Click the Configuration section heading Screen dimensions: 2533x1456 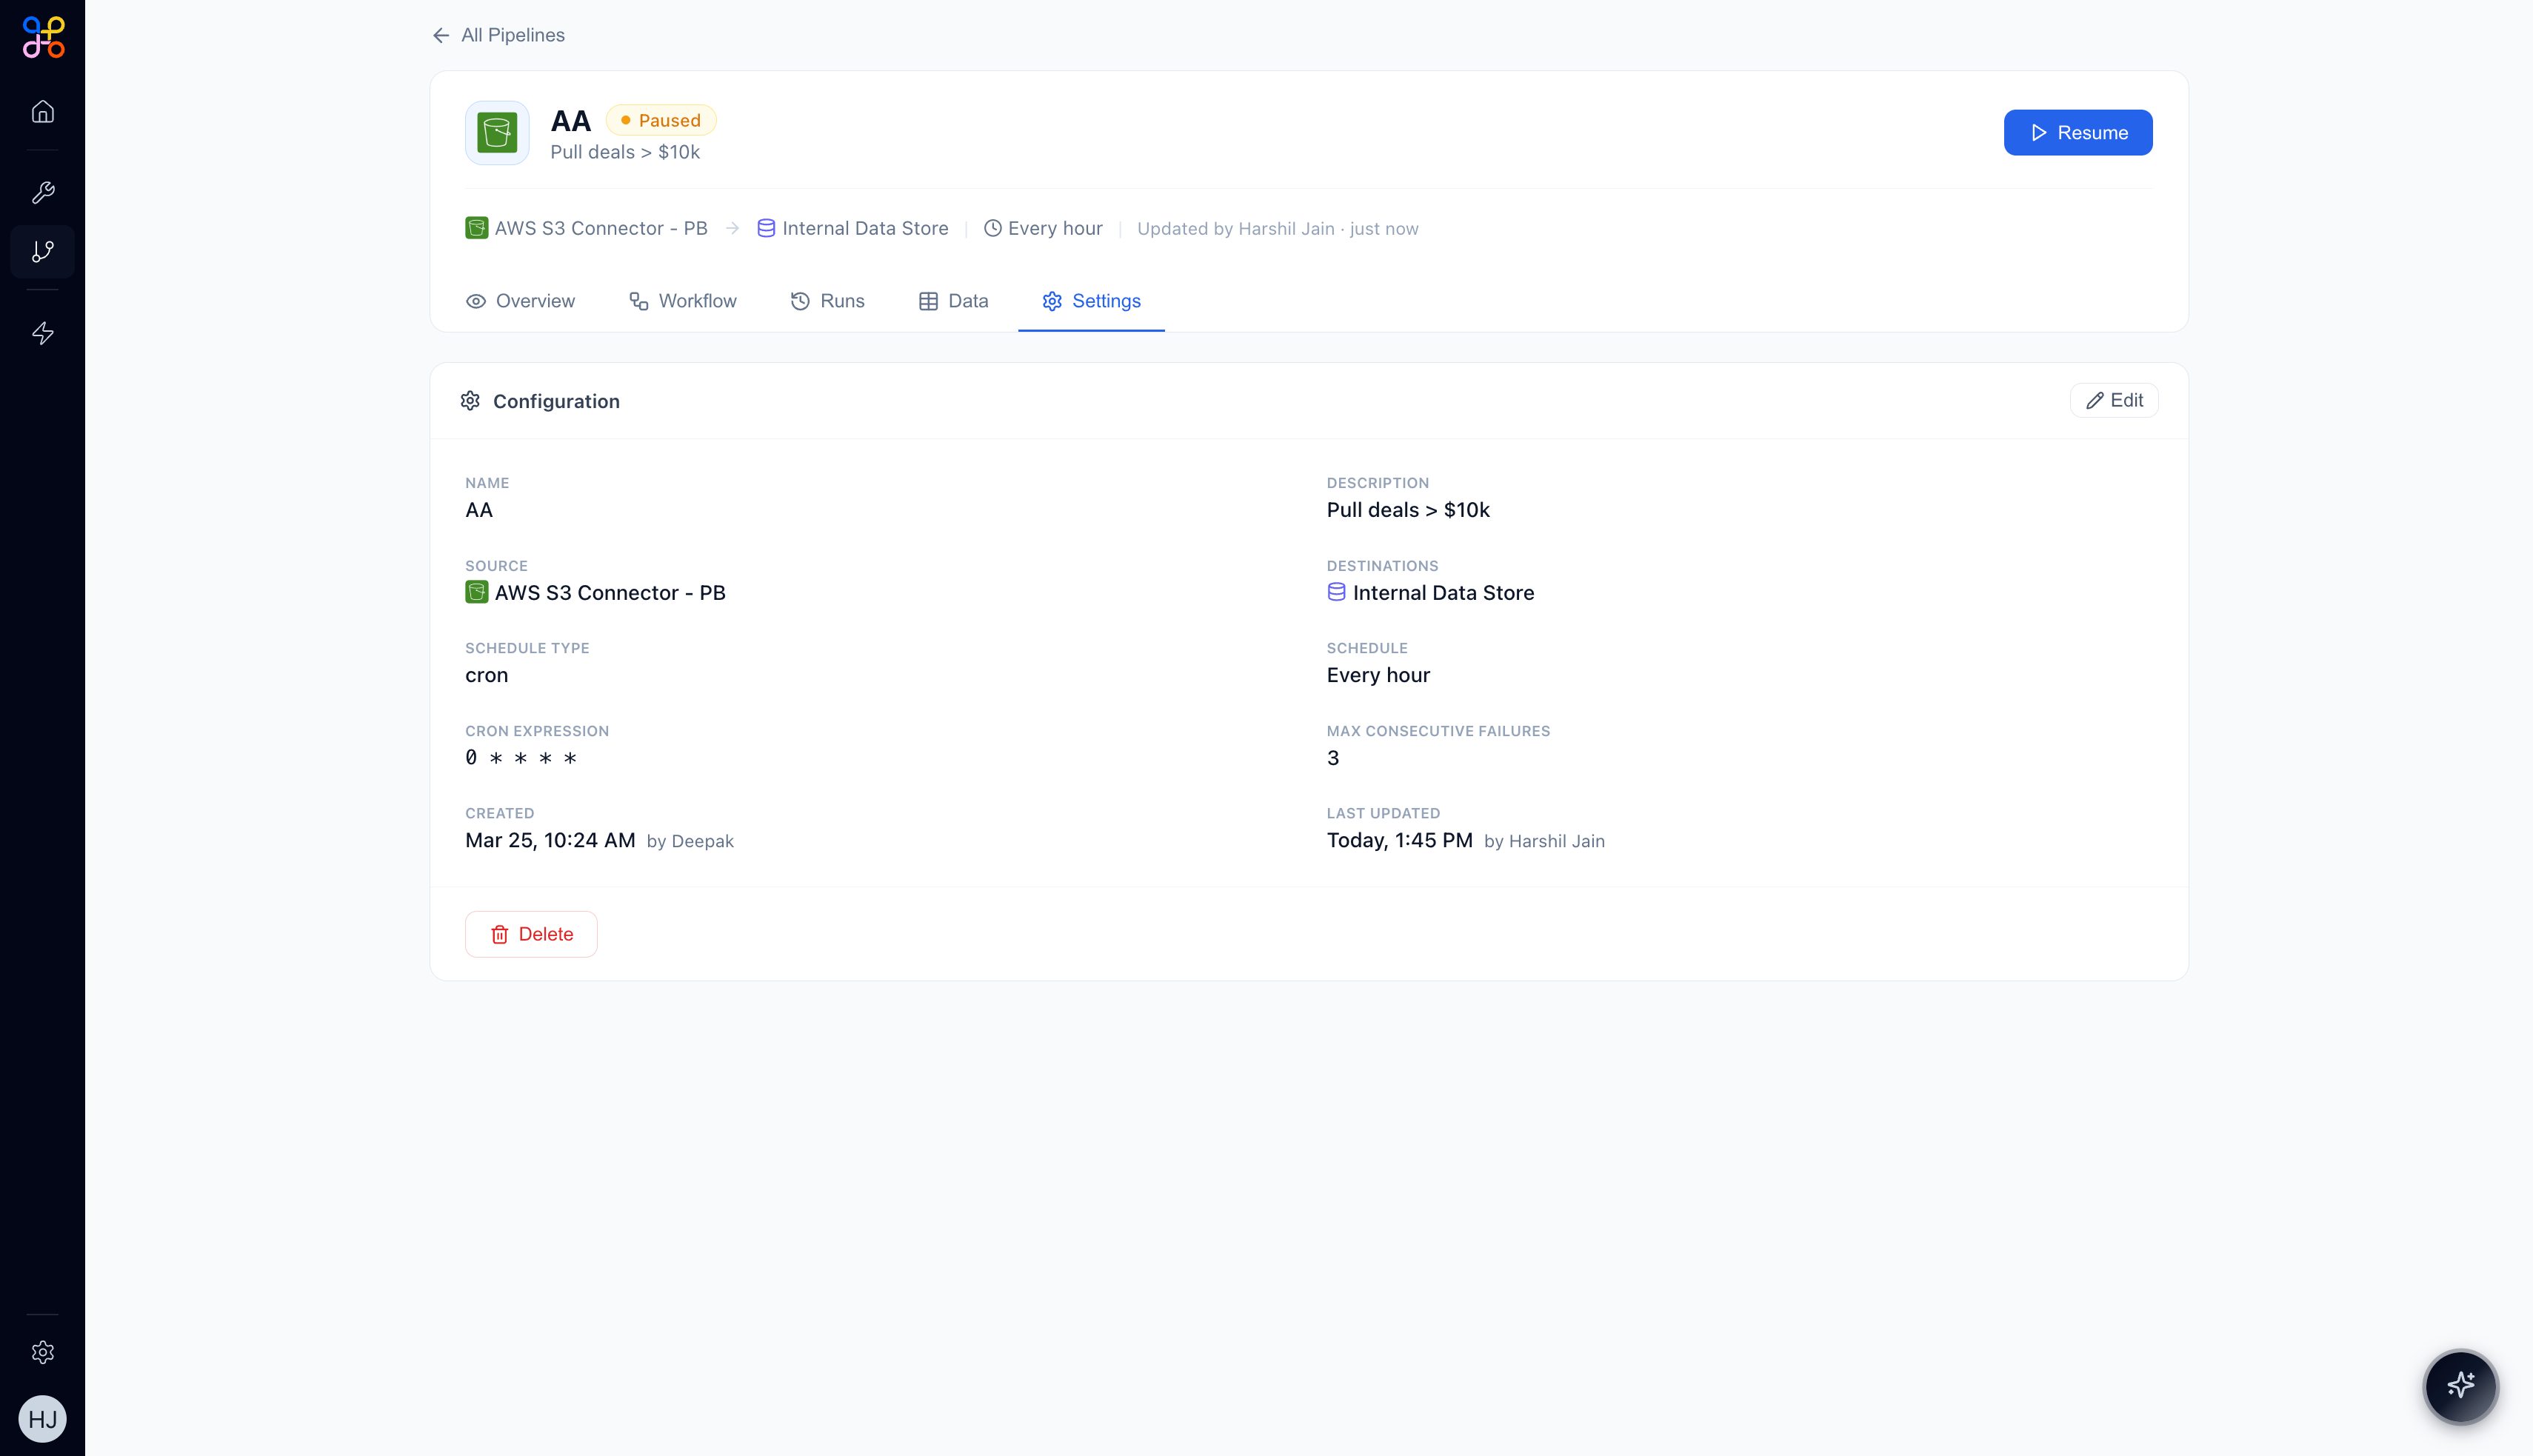[556, 401]
